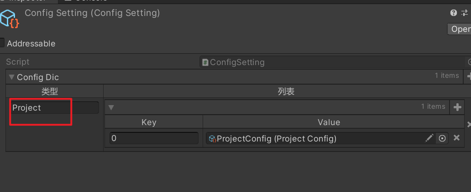Toggle the Addressable checkbox
This screenshot has width=471, height=192.
pos(2,44)
